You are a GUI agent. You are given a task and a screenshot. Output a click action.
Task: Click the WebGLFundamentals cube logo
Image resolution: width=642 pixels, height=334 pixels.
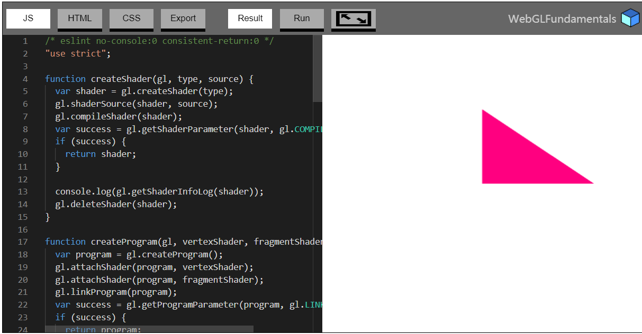[x=629, y=17]
